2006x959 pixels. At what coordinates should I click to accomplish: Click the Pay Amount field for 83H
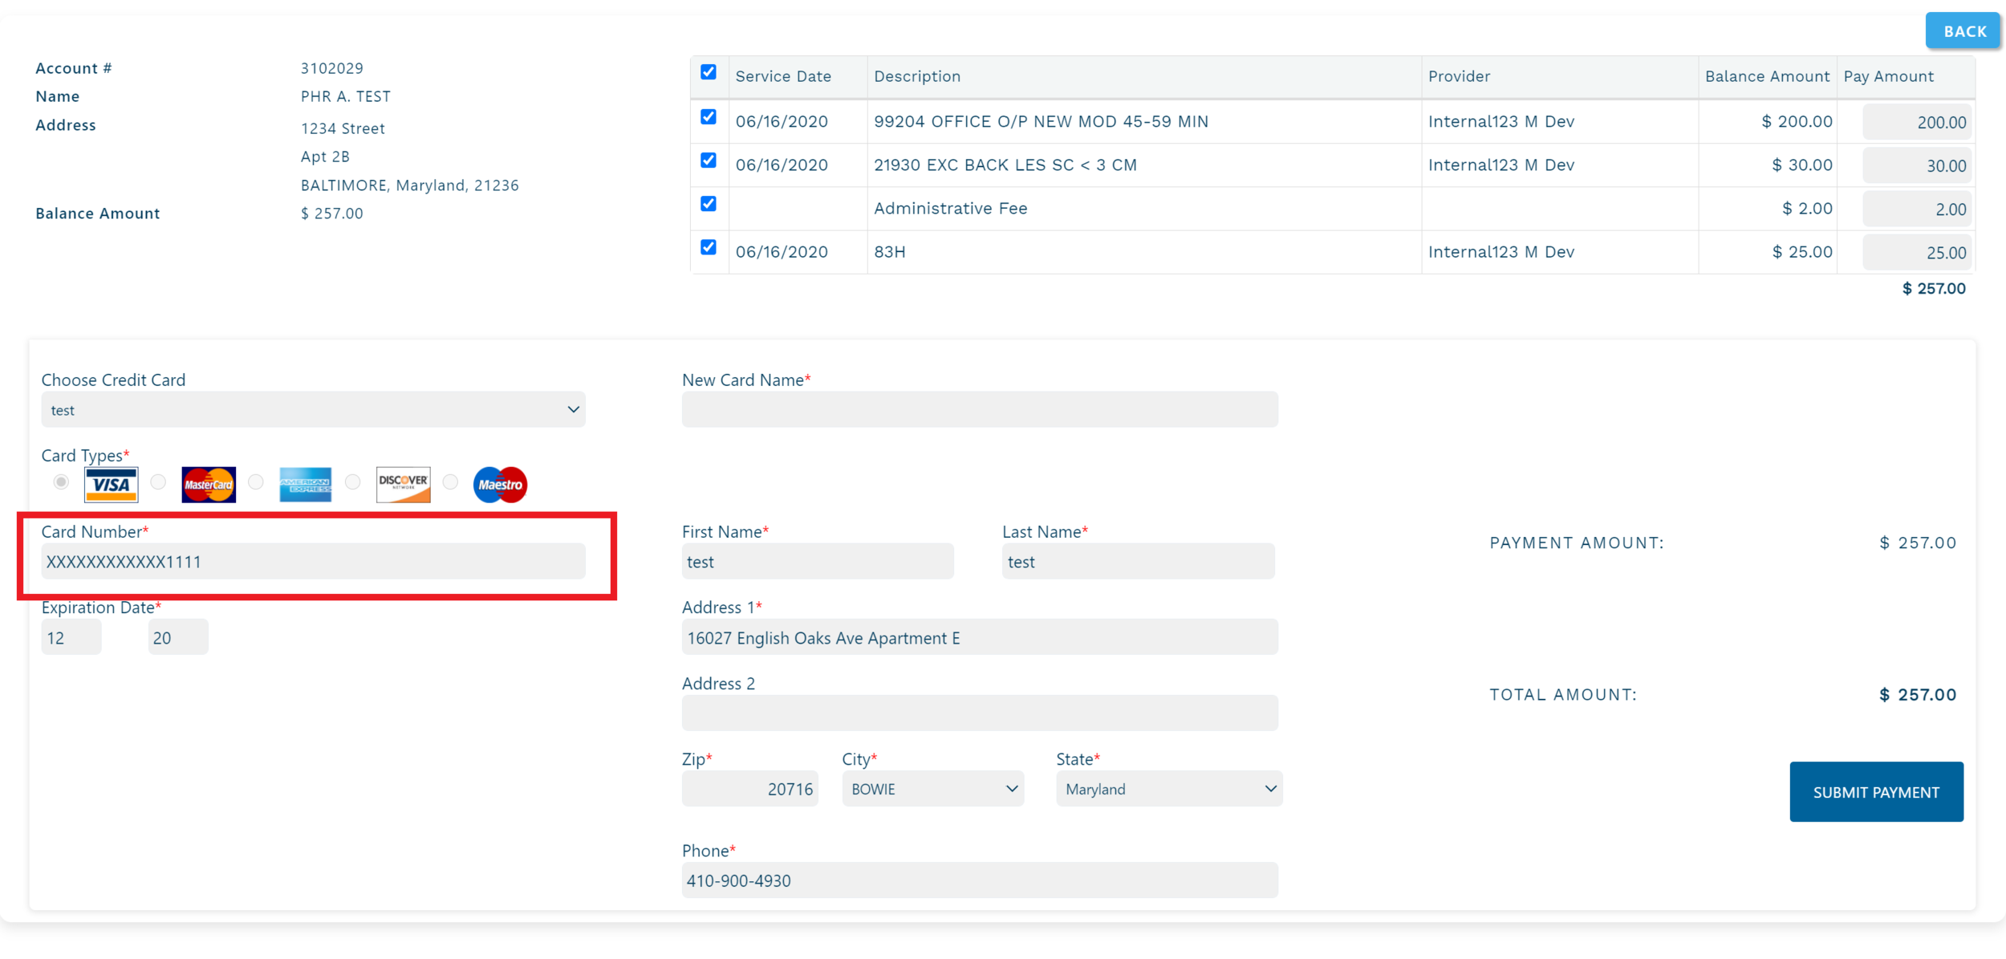[x=1916, y=253]
